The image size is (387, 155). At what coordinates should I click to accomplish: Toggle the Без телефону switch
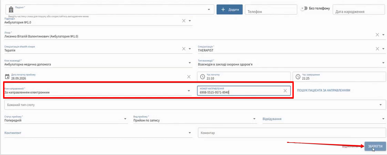click(x=303, y=8)
